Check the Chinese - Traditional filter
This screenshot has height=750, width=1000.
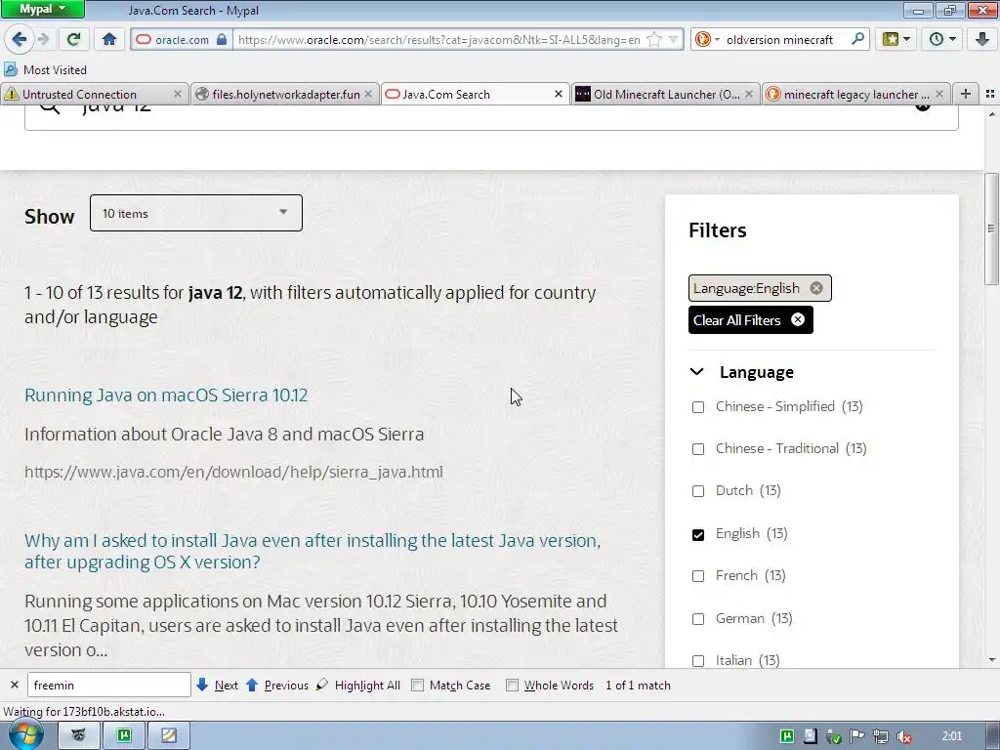pyautogui.click(x=698, y=449)
